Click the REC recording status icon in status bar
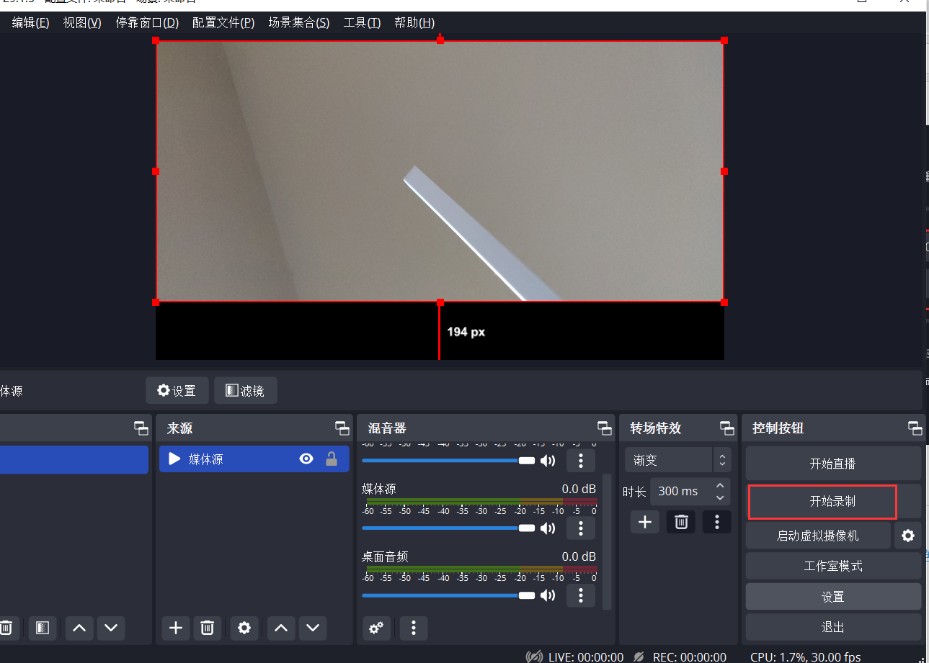 (639, 657)
